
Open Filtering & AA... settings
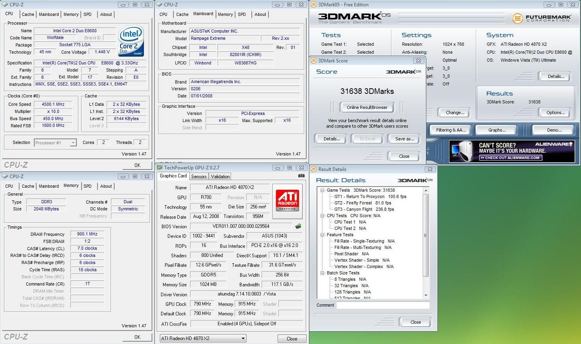pyautogui.click(x=451, y=130)
